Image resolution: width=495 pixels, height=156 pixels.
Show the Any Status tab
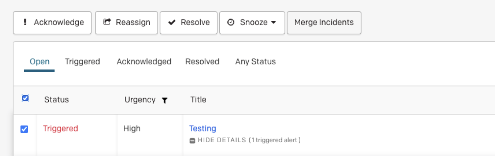tap(255, 62)
